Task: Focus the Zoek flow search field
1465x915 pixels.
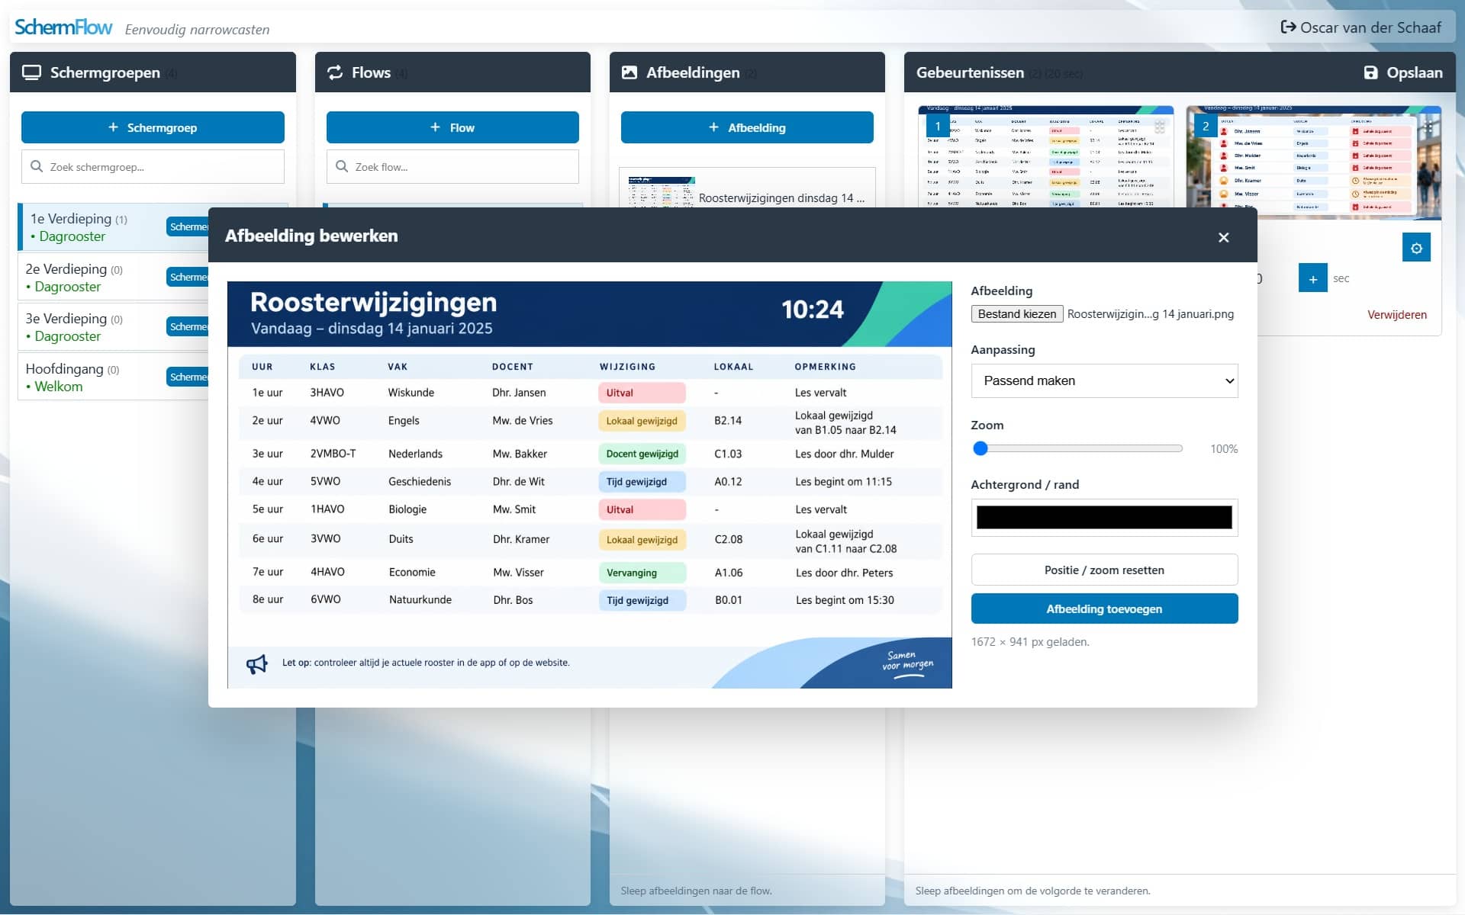Action: 452,166
